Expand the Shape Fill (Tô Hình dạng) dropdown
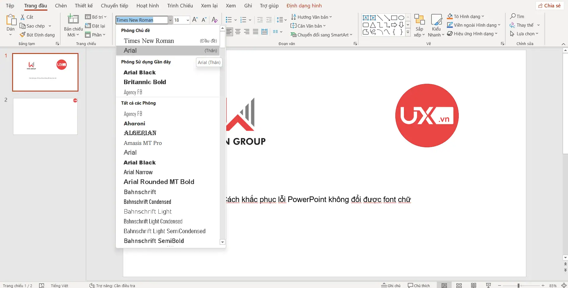 pos(483,17)
